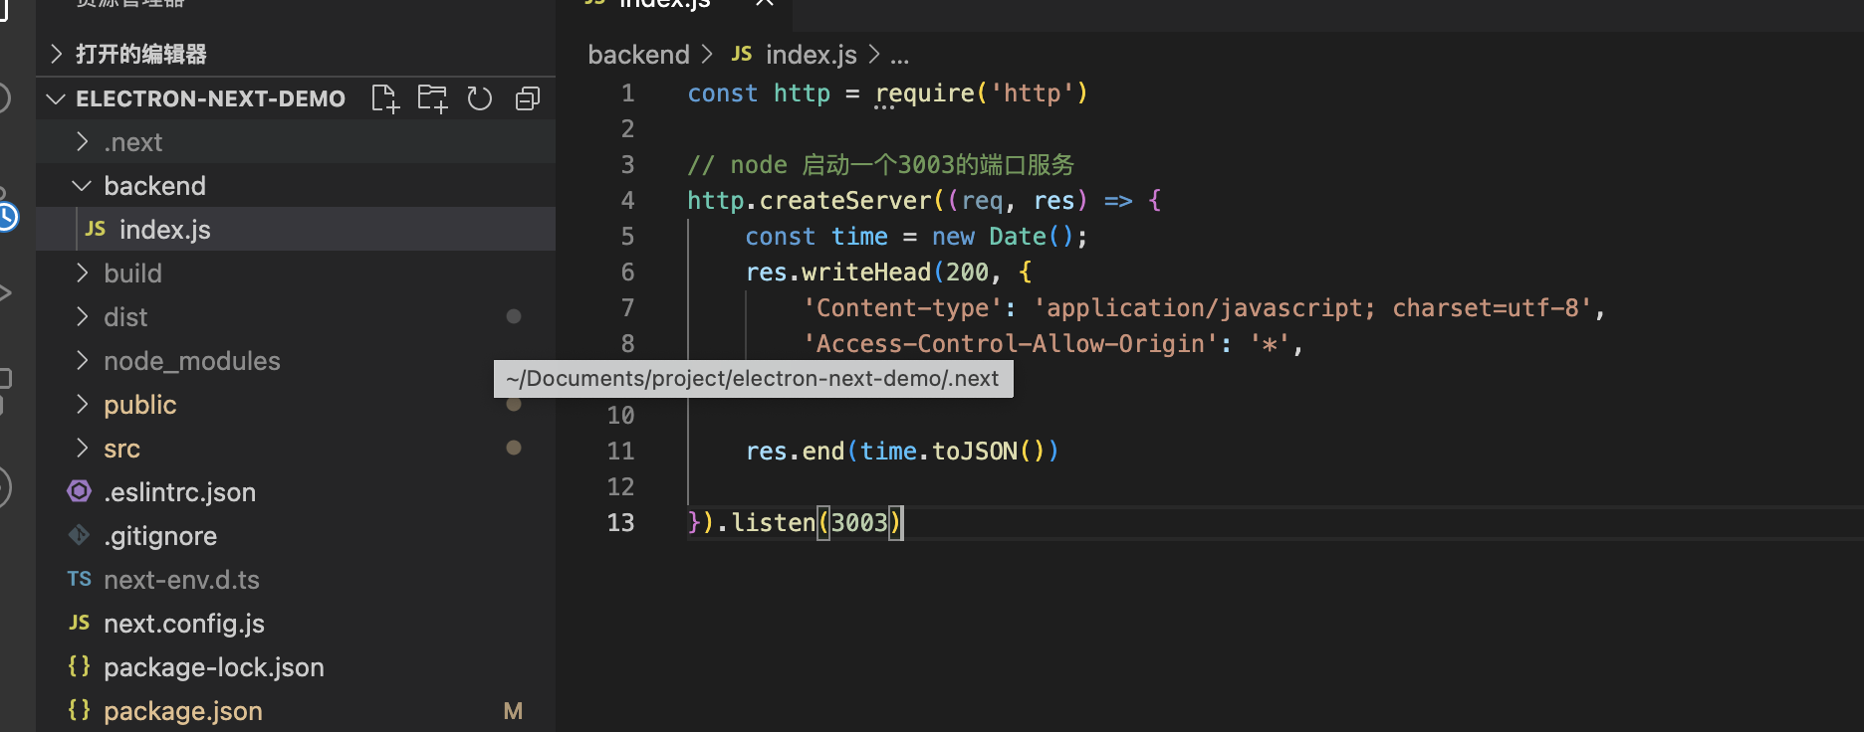Close the index.js editor tab
Viewport: 1864px width, 732px height.
tap(765, 3)
